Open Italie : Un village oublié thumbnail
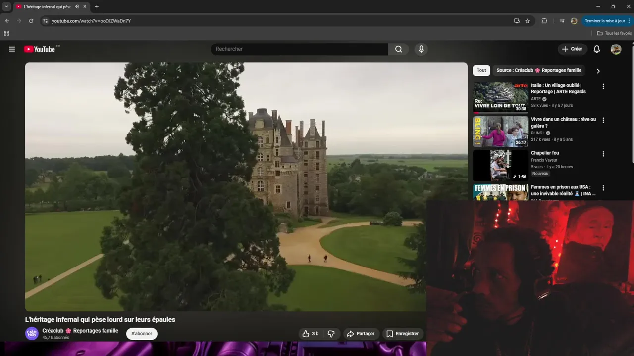The height and width of the screenshot is (356, 634). pos(500,97)
